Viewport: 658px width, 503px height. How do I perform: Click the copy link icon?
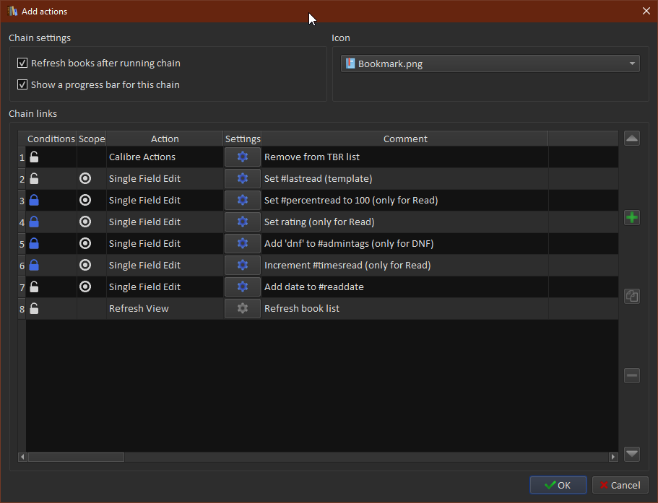coord(632,296)
